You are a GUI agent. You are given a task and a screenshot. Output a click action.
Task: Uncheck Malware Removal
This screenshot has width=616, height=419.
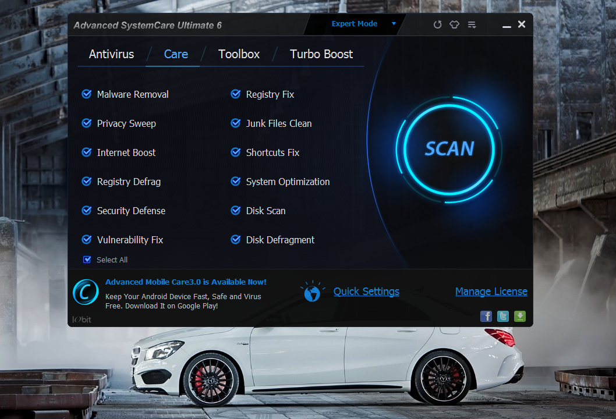86,94
